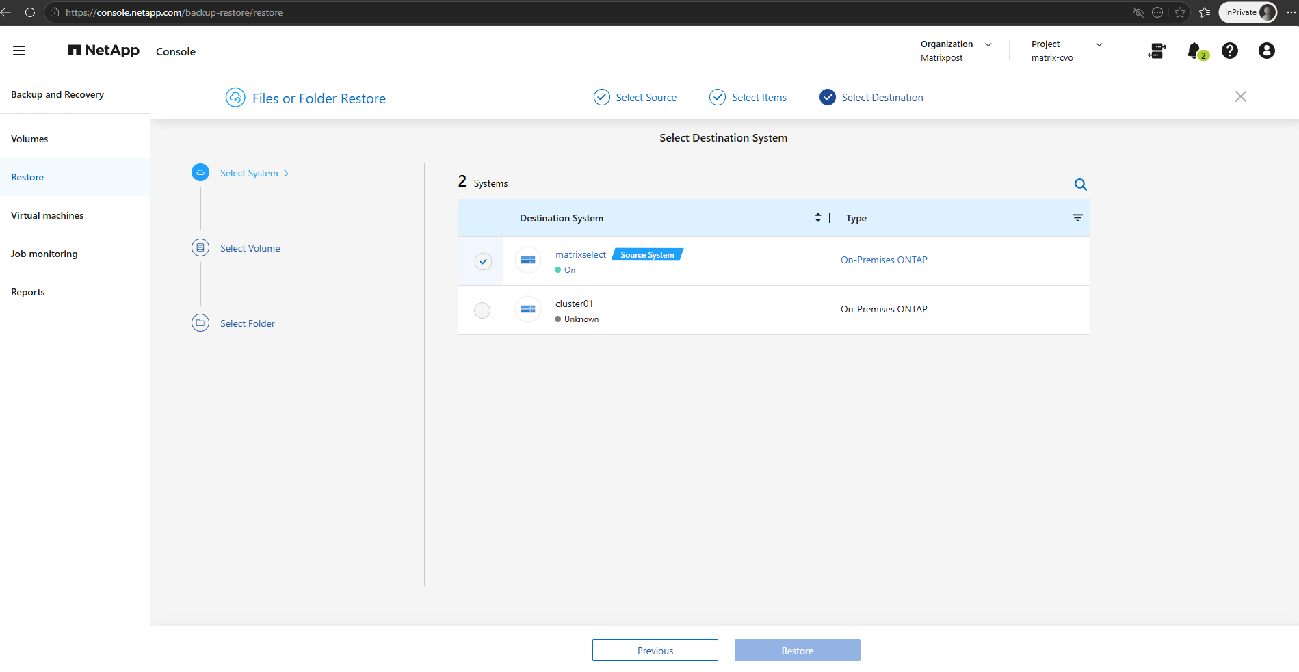This screenshot has height=672, width=1299.
Task: Click matrixselect's On-Premises ONTAP type
Action: 884,260
